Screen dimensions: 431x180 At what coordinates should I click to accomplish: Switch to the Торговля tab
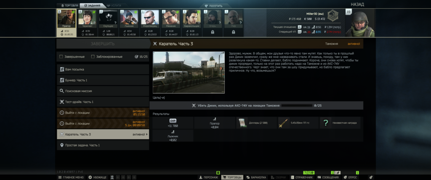68,5
